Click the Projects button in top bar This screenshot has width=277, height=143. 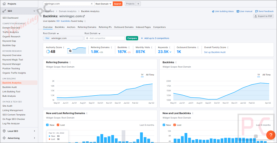point(131,4)
